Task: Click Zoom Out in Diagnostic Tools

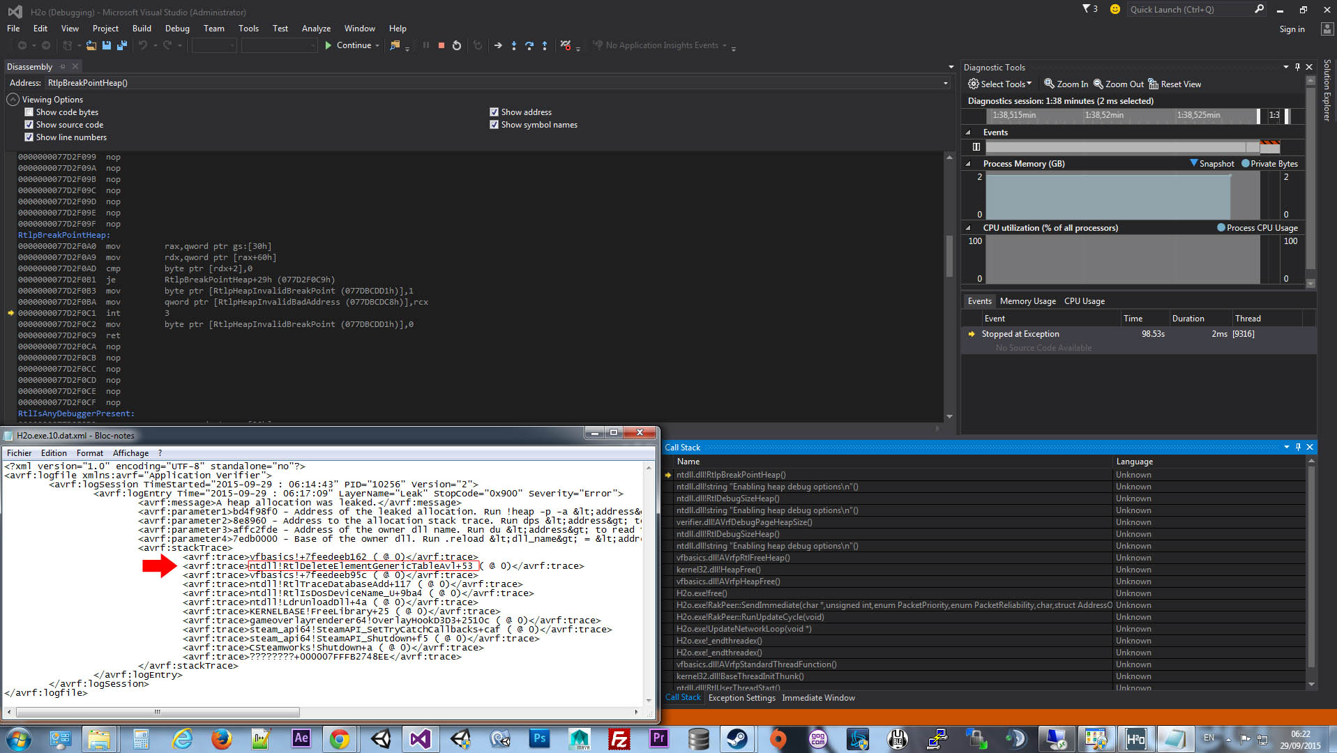Action: point(1118,84)
